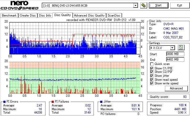The width and height of the screenshot is (190, 116).
Task: Click the disc date 9 Mar 2007
Action: (x=171, y=33)
